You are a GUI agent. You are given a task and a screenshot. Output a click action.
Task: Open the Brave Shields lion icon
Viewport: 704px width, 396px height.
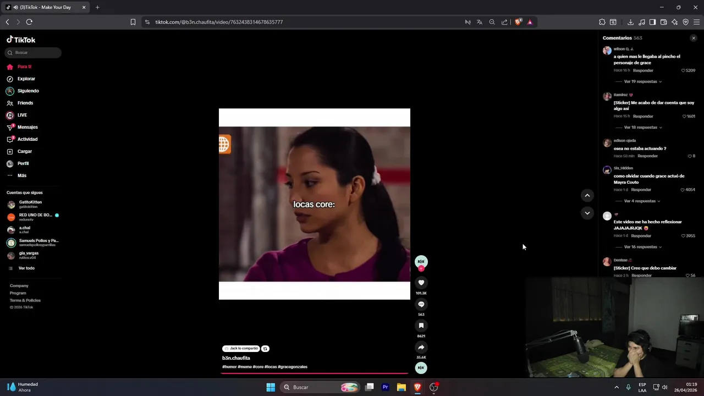pyautogui.click(x=518, y=22)
